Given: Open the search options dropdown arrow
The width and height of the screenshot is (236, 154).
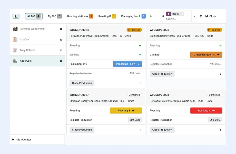Looking at the screenshot, I should pos(194,16).
